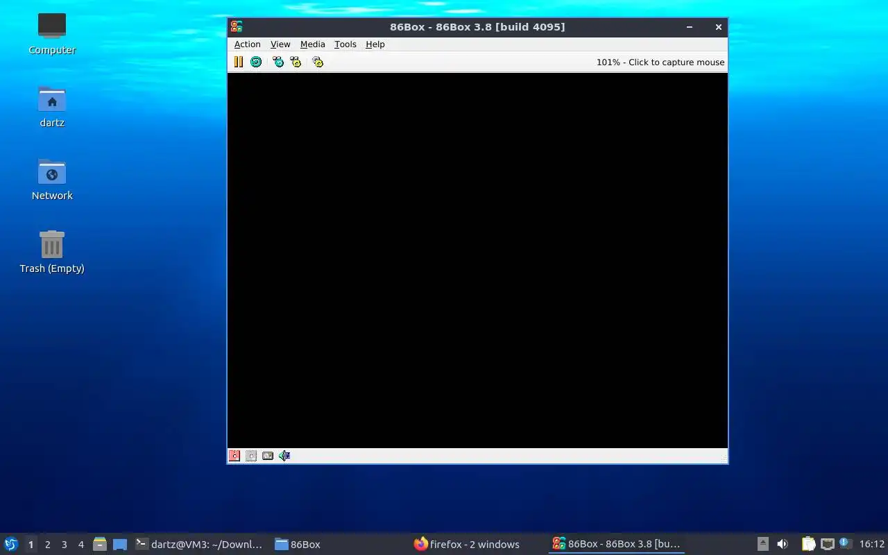Switch to workspace 4
This screenshot has height=555, width=888.
point(80,544)
